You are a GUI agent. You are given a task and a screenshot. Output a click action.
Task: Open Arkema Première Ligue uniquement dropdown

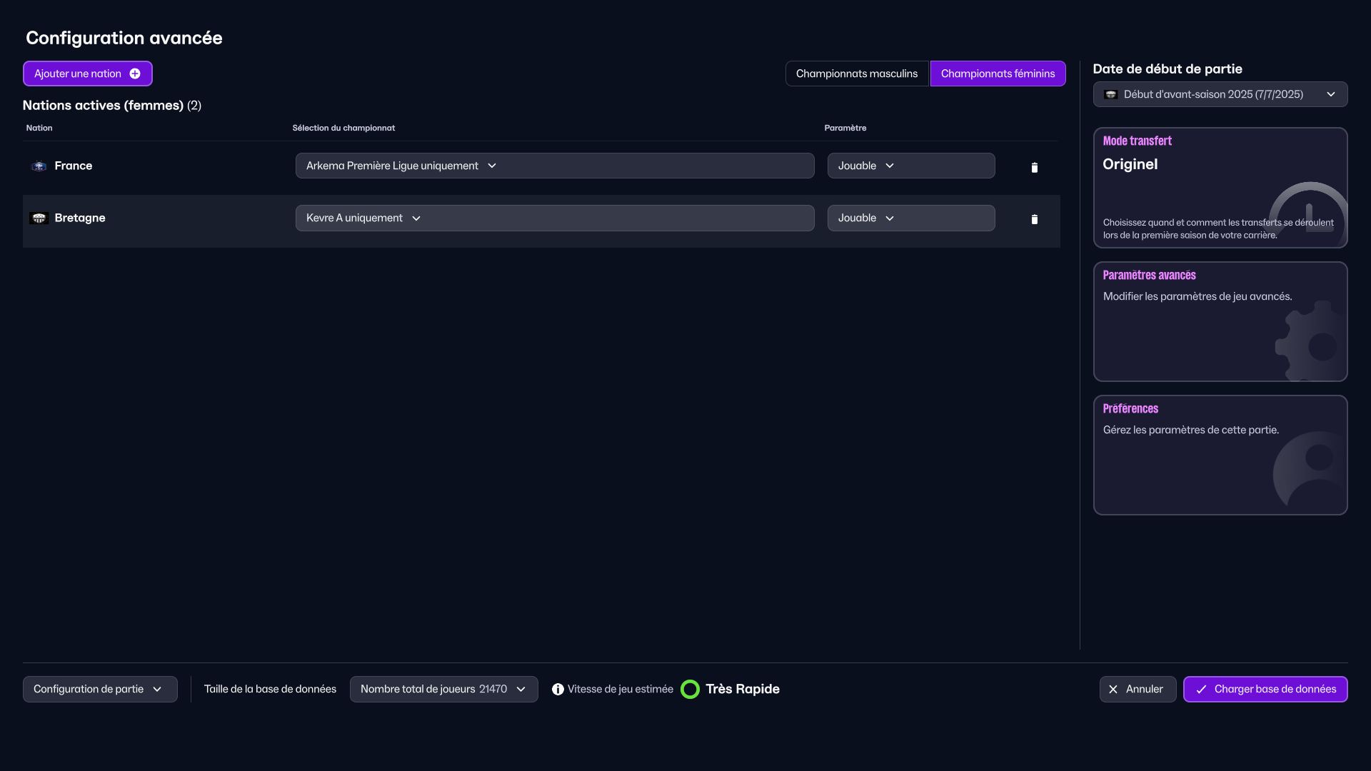point(555,166)
